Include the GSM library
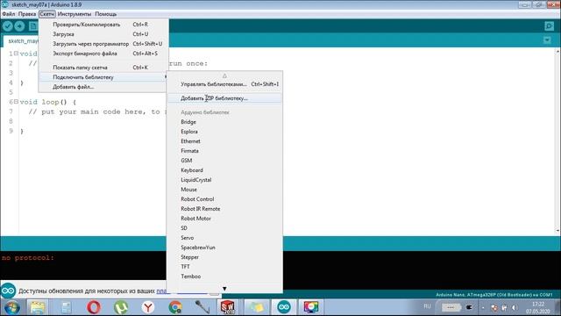The image size is (561, 316). (x=187, y=161)
